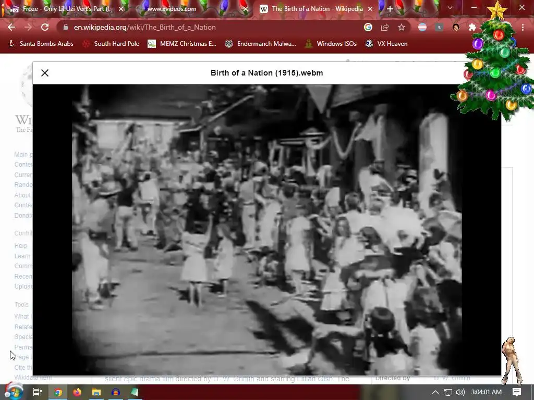Image resolution: width=534 pixels, height=400 pixels.
Task: Open the South Hard Pole bookmark
Action: pyautogui.click(x=111, y=44)
